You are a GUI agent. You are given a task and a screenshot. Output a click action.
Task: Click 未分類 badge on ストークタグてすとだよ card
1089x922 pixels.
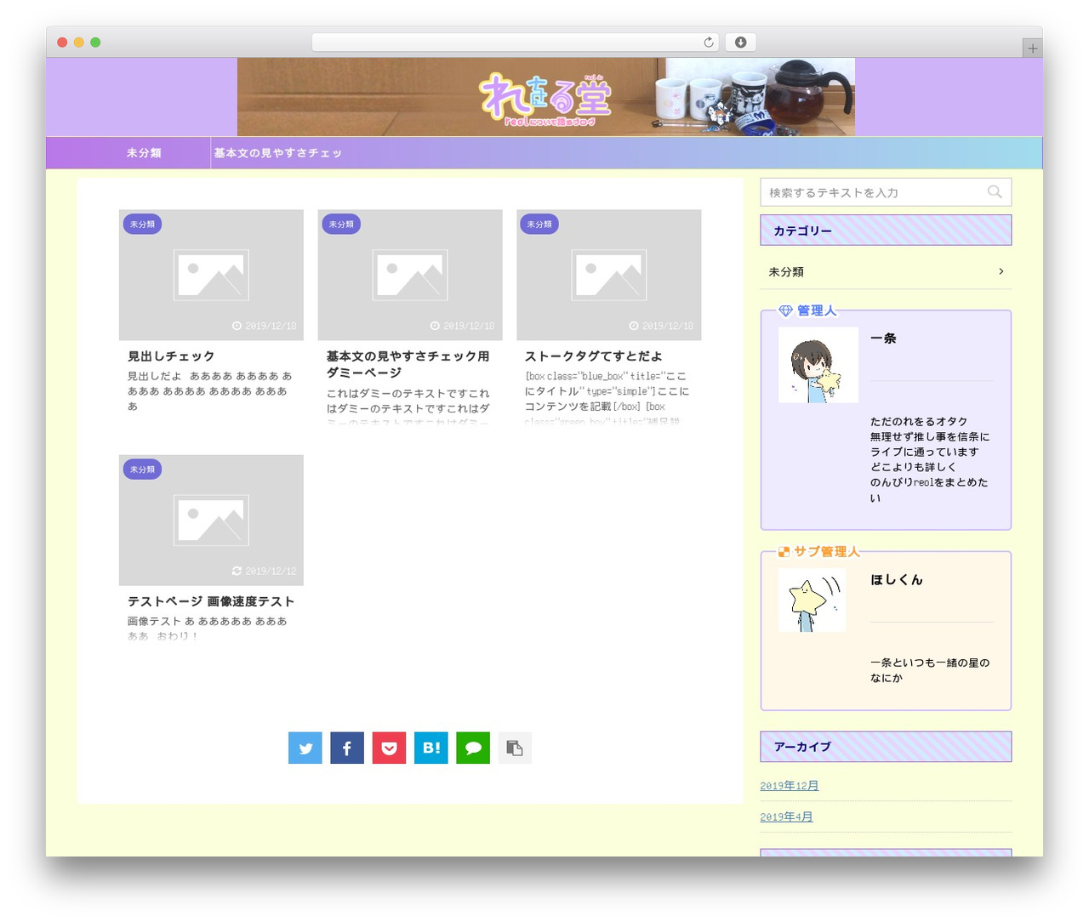(539, 225)
